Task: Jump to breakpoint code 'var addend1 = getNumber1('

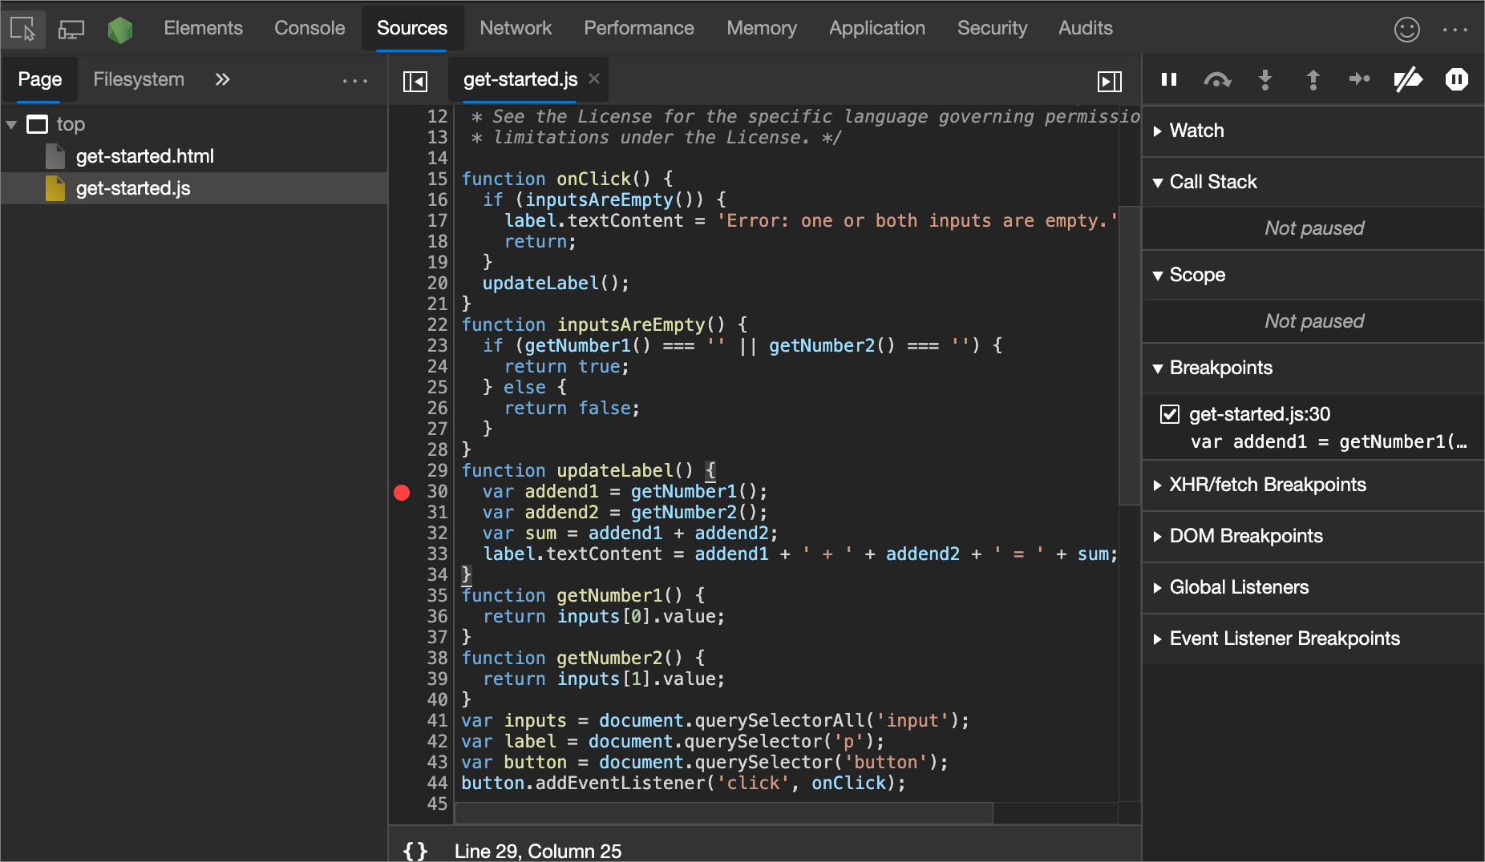Action: click(x=1329, y=442)
